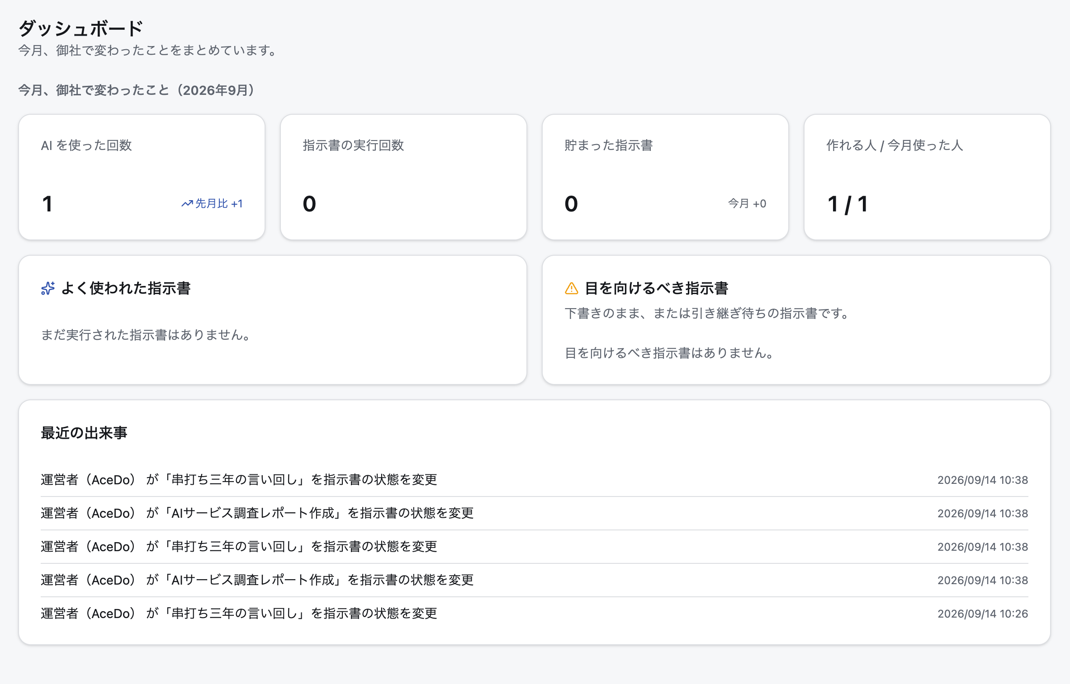The image size is (1070, 684).
Task: Open the AI を使った回数 stat card
Action: coord(142,177)
